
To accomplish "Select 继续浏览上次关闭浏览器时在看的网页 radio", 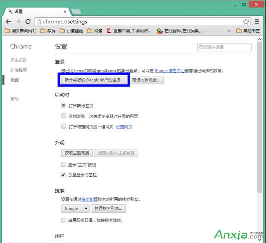I will coord(64,116).
